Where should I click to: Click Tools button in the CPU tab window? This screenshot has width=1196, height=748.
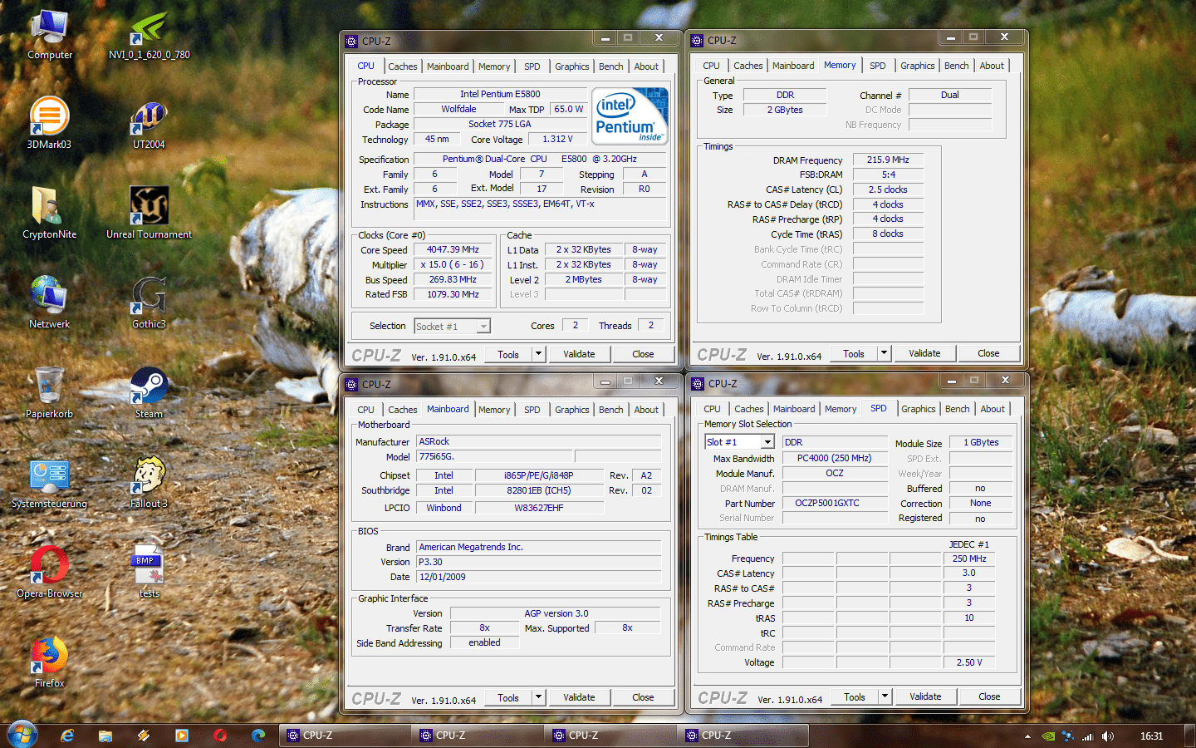[508, 354]
